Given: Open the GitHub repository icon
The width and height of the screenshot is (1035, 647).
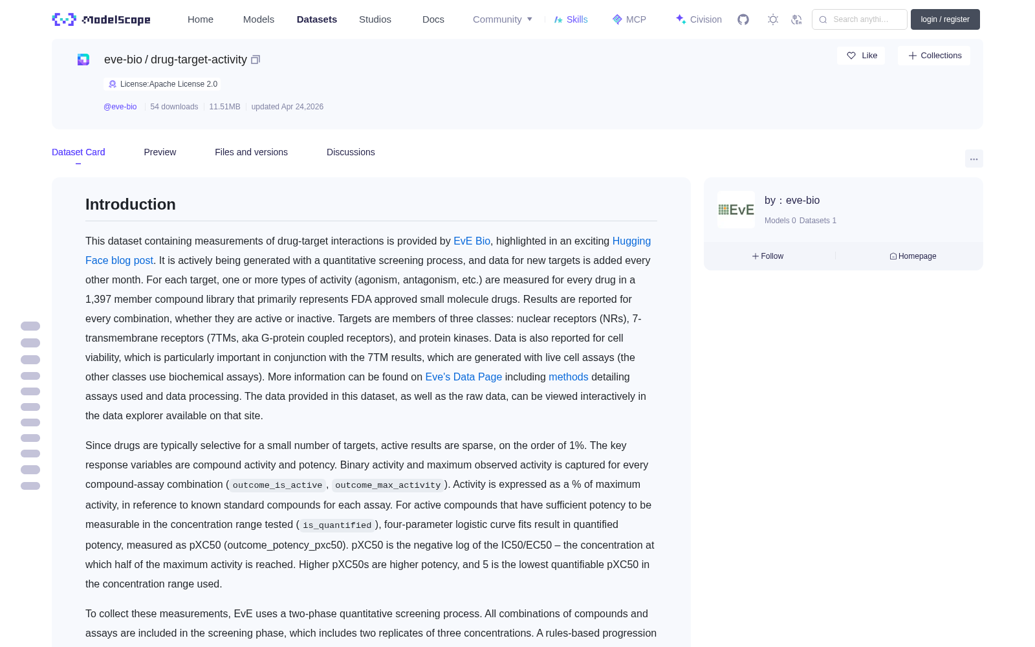Looking at the screenshot, I should click(743, 19).
